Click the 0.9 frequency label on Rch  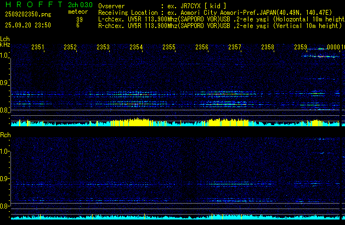tap(5, 179)
